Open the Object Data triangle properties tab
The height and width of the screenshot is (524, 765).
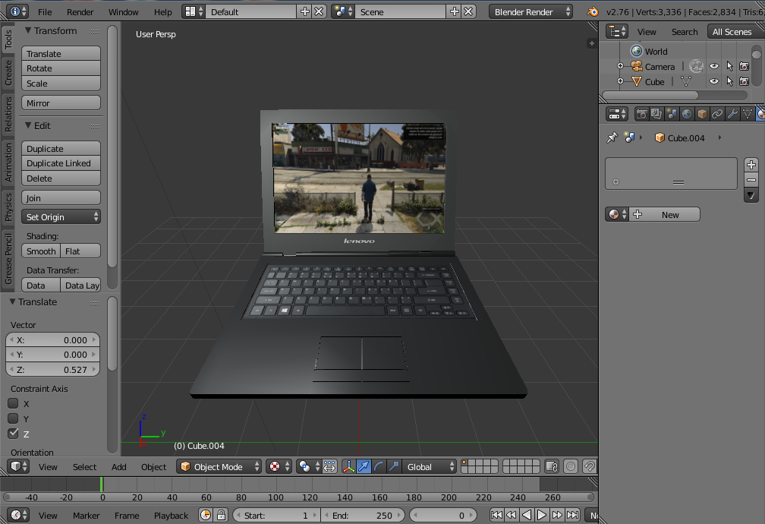[x=748, y=114]
